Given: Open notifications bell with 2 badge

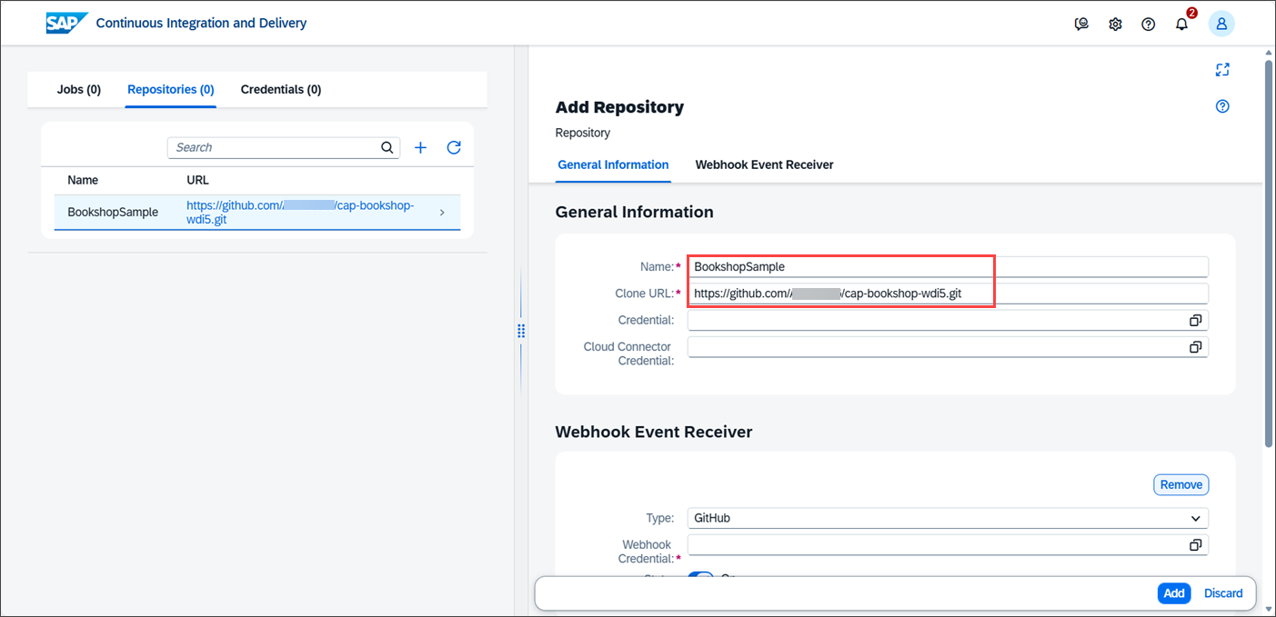Looking at the screenshot, I should pos(1182,24).
